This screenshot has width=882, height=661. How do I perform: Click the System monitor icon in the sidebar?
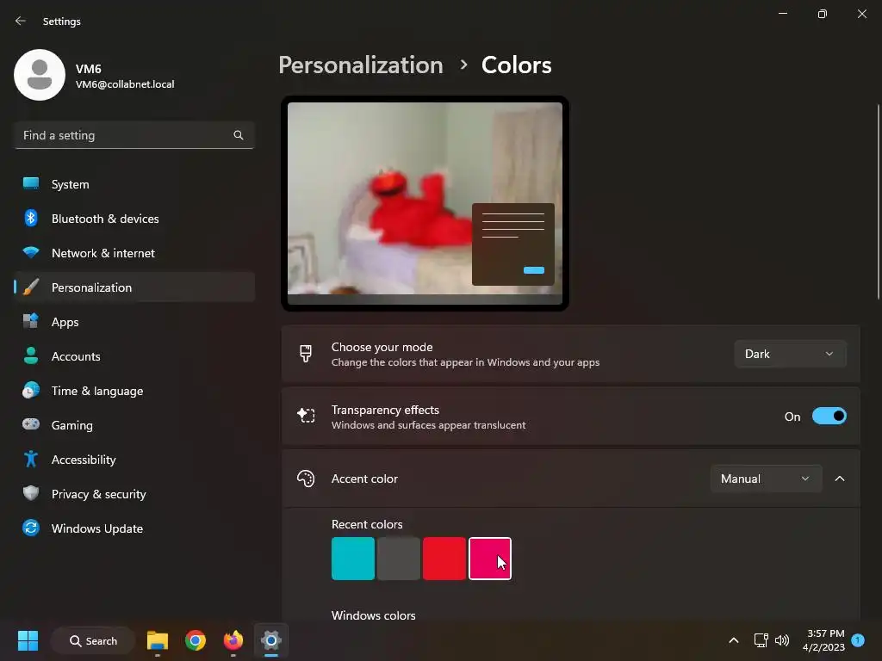point(31,184)
